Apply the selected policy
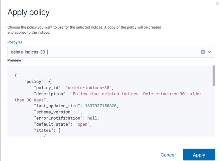The width and height of the screenshot is (222, 161). click(199, 155)
